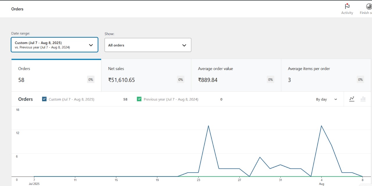Click the 0% badge beside ₹51,610.65
372x186 pixels.
pyautogui.click(x=181, y=80)
